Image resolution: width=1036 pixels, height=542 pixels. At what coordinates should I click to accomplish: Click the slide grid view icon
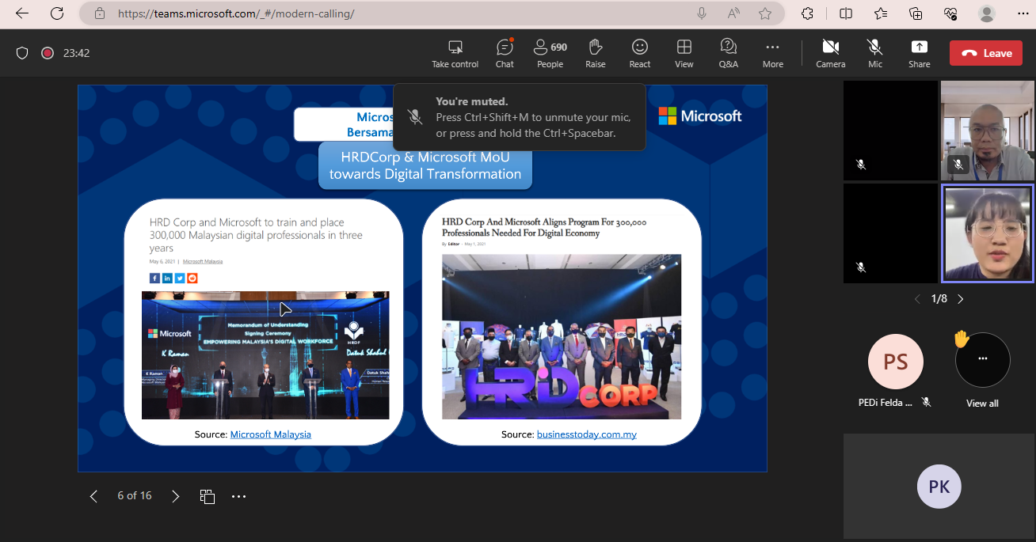[x=208, y=496]
